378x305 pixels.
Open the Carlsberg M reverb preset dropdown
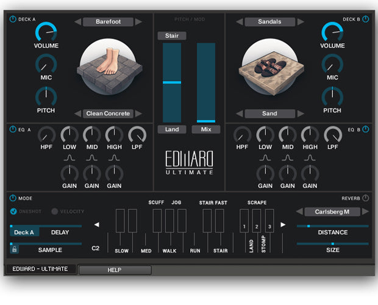coord(332,212)
